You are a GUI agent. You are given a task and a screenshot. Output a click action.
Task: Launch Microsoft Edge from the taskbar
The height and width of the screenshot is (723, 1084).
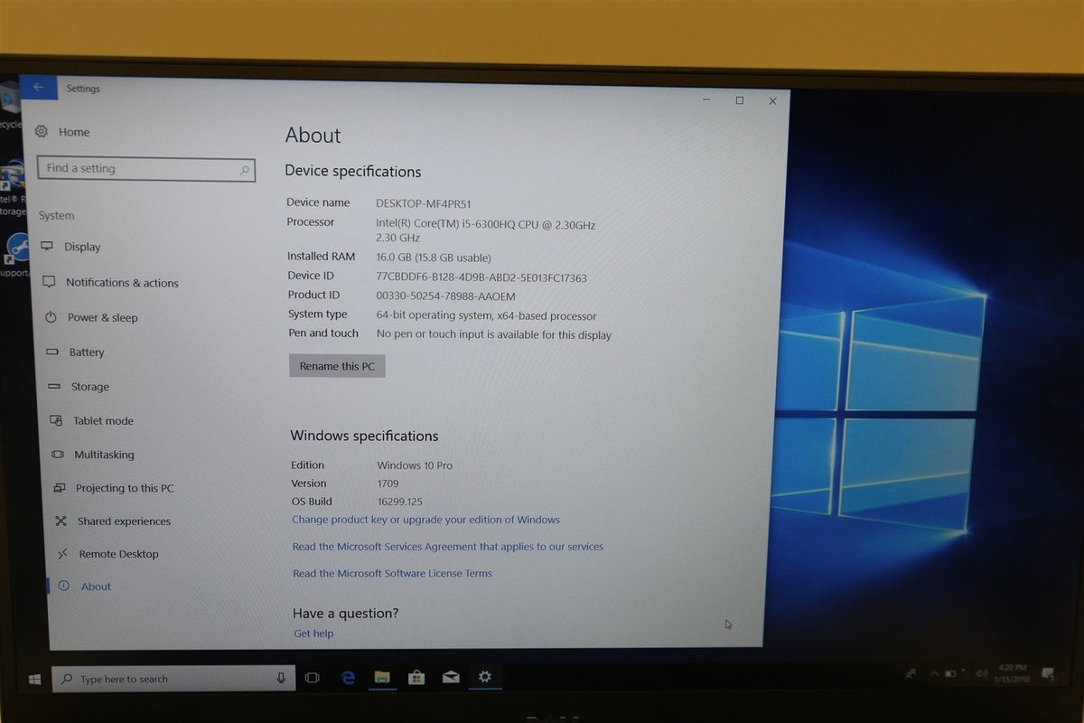point(347,676)
